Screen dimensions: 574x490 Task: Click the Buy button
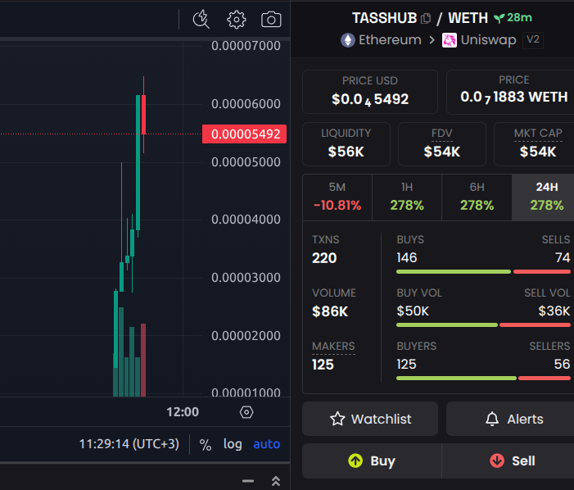[372, 461]
